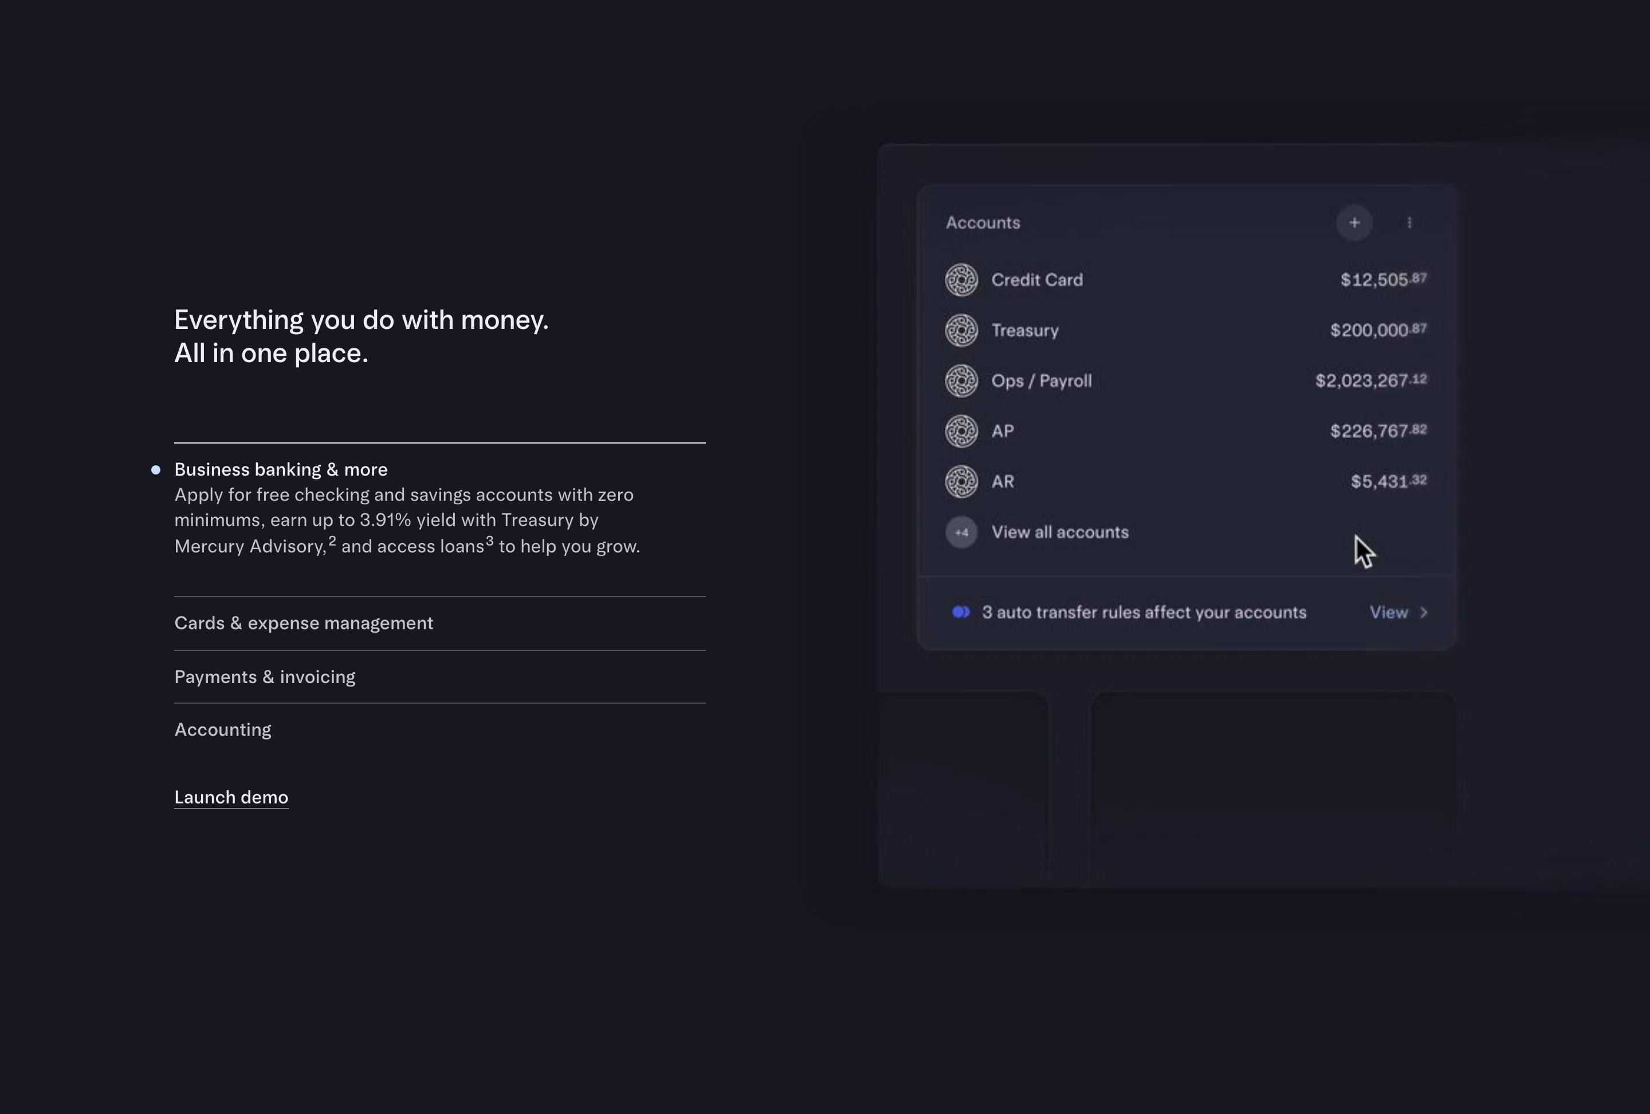Click the chevron next to View
The height and width of the screenshot is (1114, 1650).
[1424, 613]
